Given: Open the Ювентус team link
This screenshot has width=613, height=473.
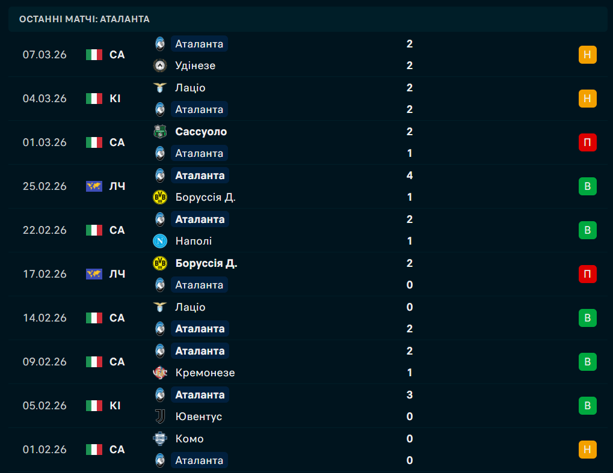Looking at the screenshot, I should (x=199, y=417).
